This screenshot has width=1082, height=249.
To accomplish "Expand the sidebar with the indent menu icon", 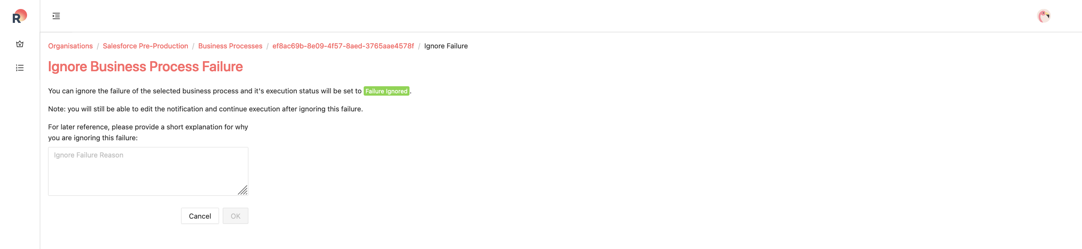I will click(56, 16).
